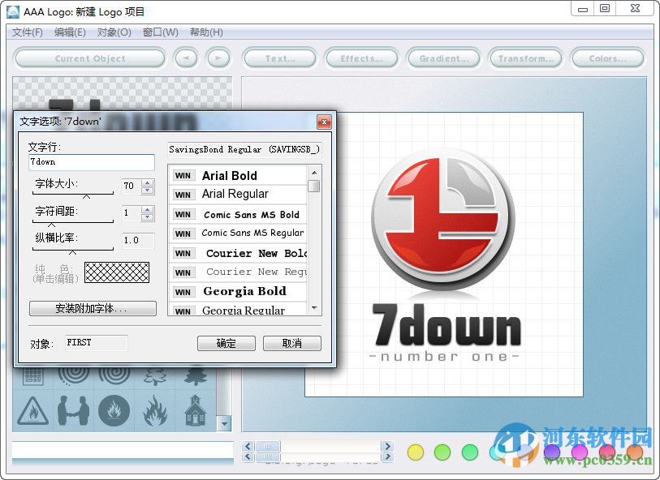This screenshot has height=480, width=660.
Task: Click the SavingsBond Regular current font box
Action: [244, 150]
